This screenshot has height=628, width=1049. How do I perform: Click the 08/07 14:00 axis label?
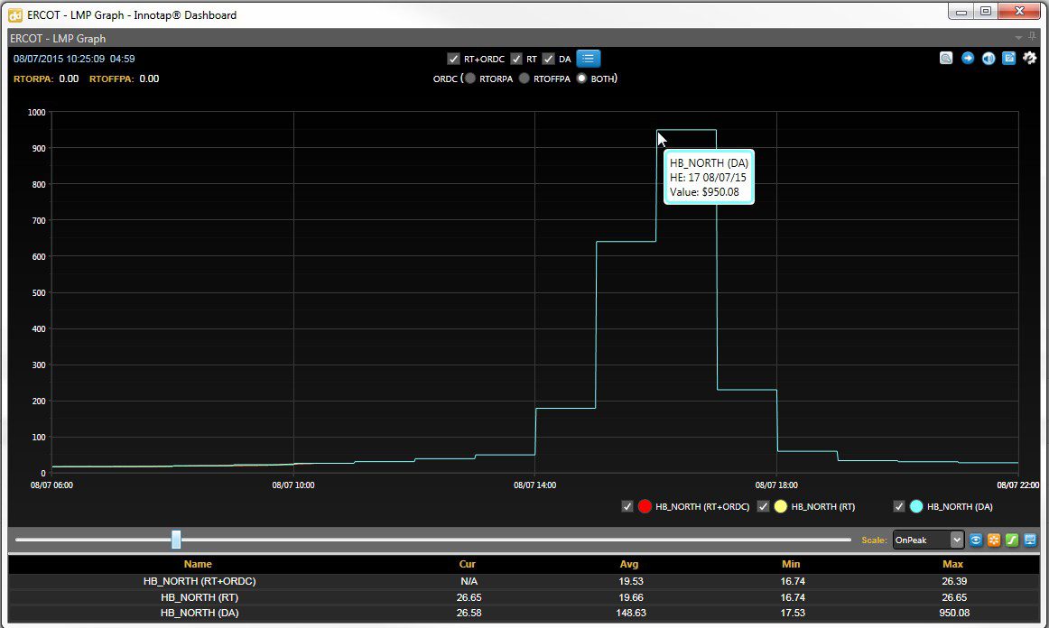tap(534, 485)
